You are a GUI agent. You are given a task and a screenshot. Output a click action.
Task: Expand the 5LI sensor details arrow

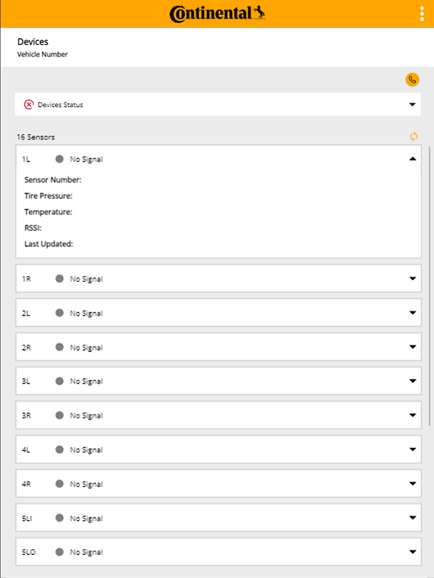412,518
